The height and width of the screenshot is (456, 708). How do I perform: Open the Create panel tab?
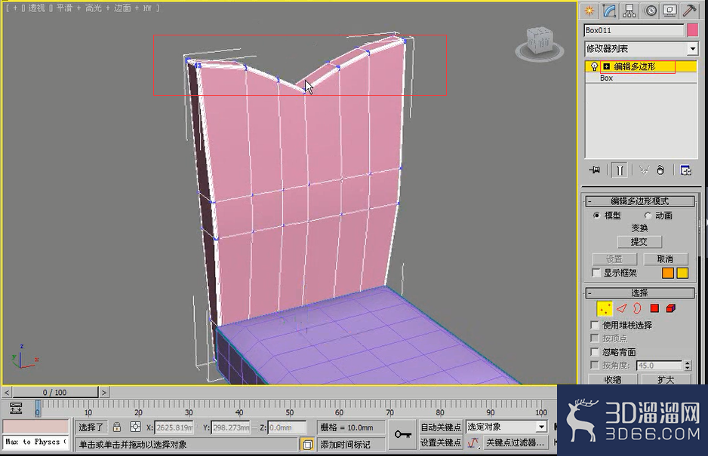coord(589,11)
